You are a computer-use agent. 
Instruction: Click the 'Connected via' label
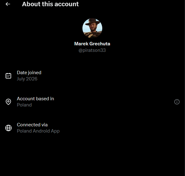32,125
